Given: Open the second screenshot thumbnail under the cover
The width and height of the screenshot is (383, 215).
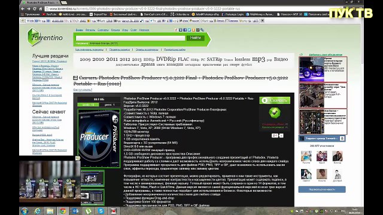Looking at the screenshot, I should coord(93,196).
